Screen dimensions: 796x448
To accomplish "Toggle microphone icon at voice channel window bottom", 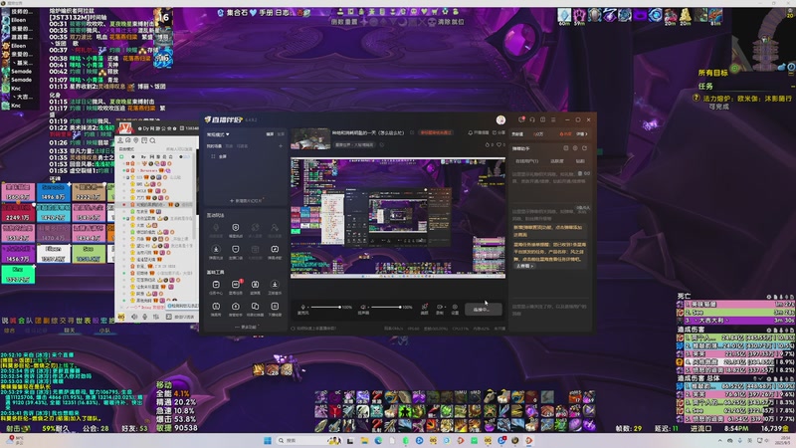I will click(x=144, y=317).
